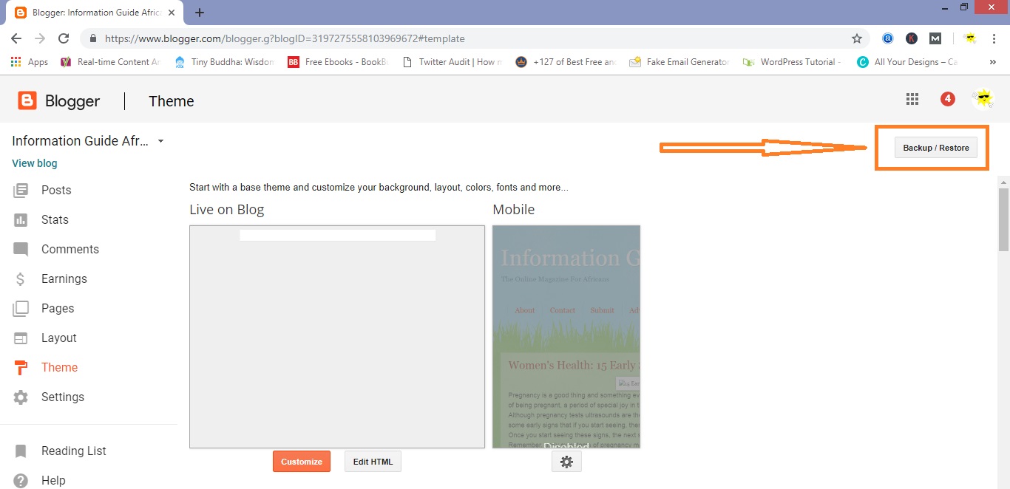Click the Layout icon in sidebar

click(21, 338)
